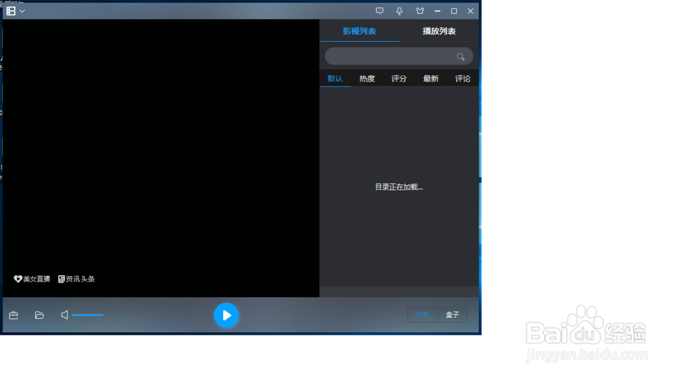Close the player window
Image resolution: width=685 pixels, height=378 pixels.
coord(471,11)
